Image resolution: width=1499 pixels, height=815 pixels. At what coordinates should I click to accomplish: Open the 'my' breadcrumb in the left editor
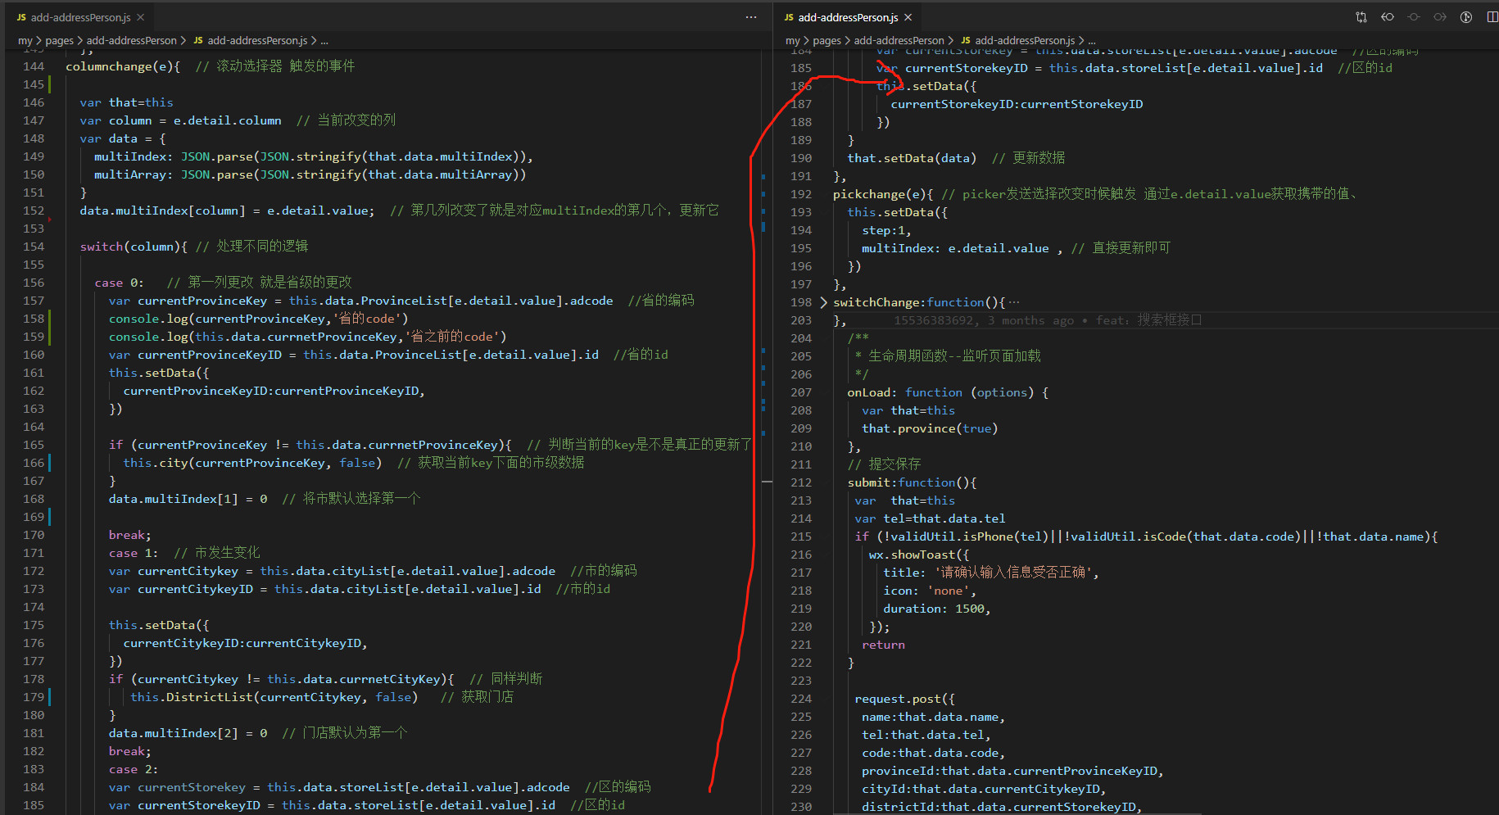click(25, 40)
